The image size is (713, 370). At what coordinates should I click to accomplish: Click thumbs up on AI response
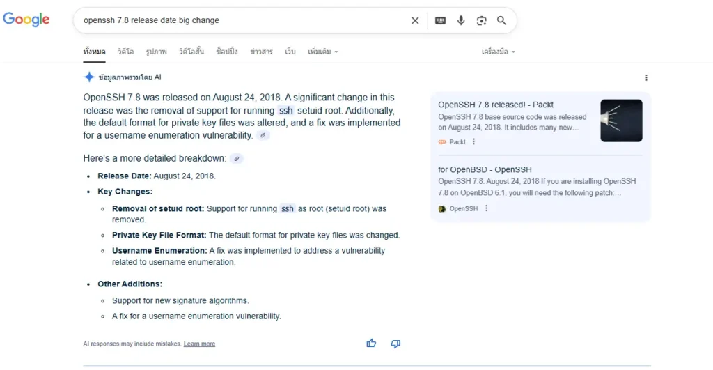tap(371, 344)
